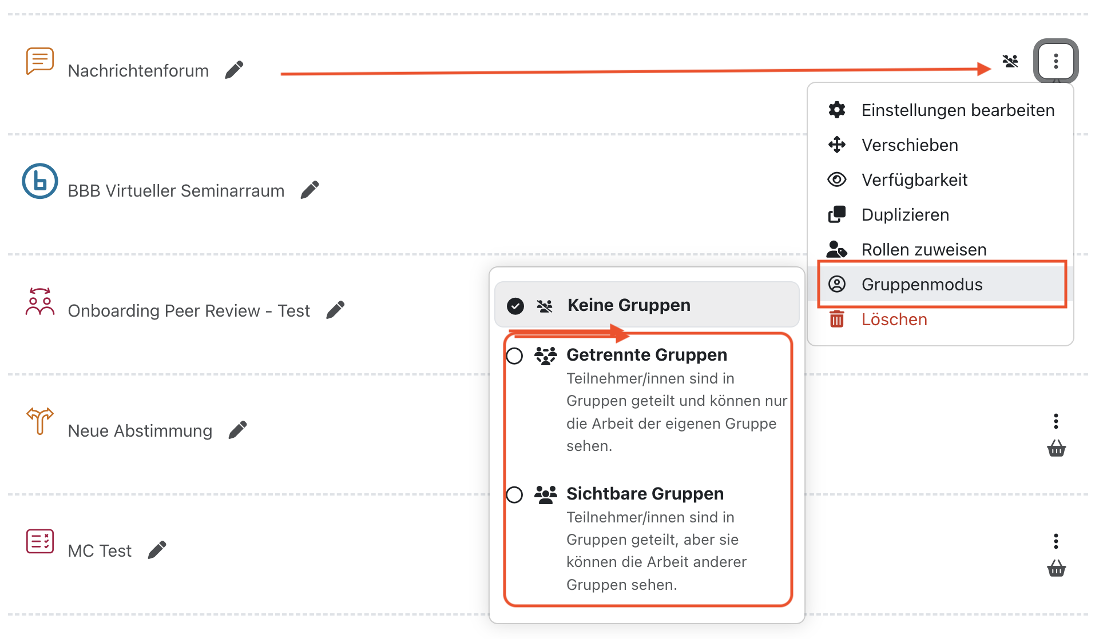Select the Sichtbare Gruppen radio option
Viewport: 1111px width, 639px height.
pos(515,494)
